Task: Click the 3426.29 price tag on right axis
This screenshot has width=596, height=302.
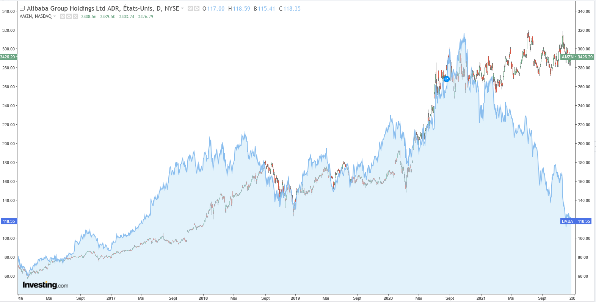Action: pyautogui.click(x=585, y=57)
